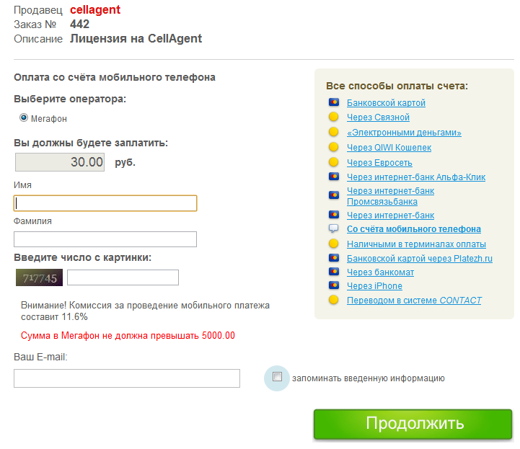Choose Через банкомат payment link

pyautogui.click(x=380, y=272)
